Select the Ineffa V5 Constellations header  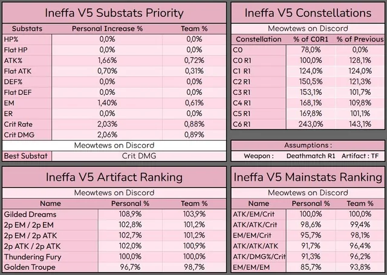[308, 13]
